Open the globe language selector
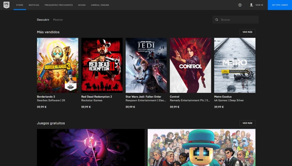The height and width of the screenshot is (166, 292). pyautogui.click(x=240, y=5)
